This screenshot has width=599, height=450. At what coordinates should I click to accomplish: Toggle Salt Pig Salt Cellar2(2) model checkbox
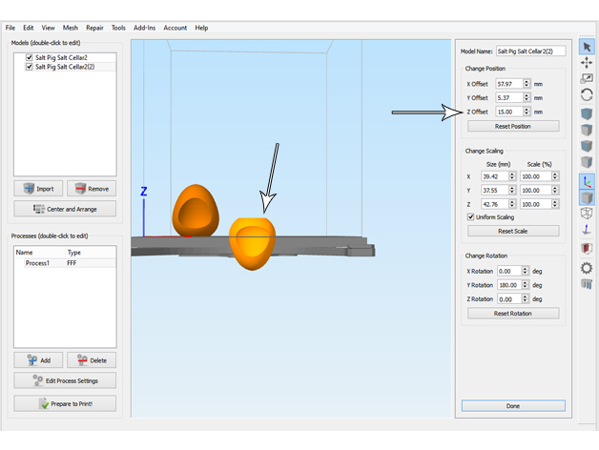click(30, 68)
